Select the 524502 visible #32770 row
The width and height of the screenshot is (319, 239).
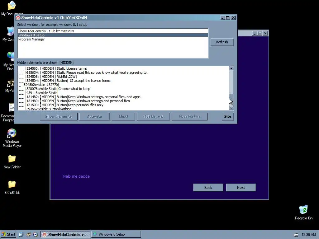coord(123,85)
